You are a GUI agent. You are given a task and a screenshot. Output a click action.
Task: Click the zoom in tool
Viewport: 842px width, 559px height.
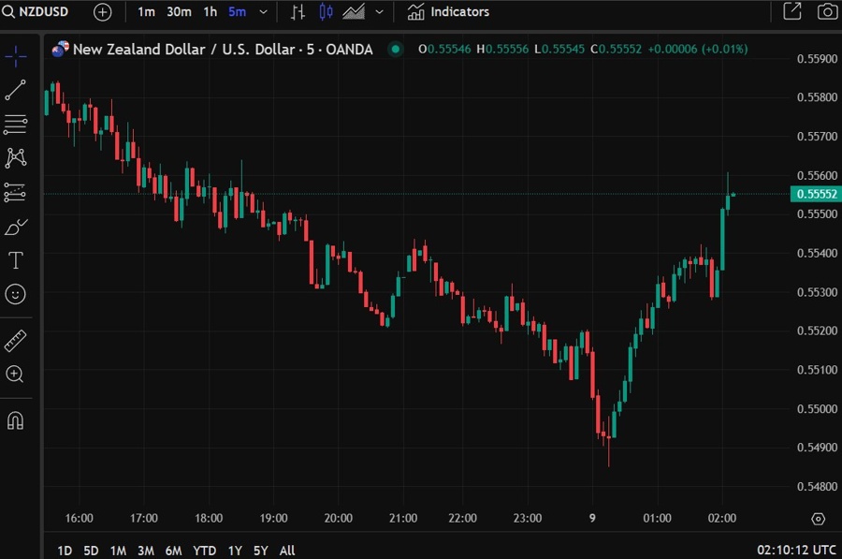click(x=15, y=375)
